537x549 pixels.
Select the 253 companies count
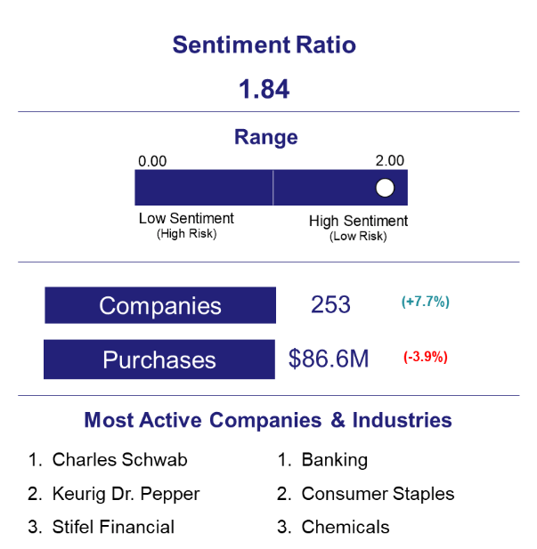330,304
